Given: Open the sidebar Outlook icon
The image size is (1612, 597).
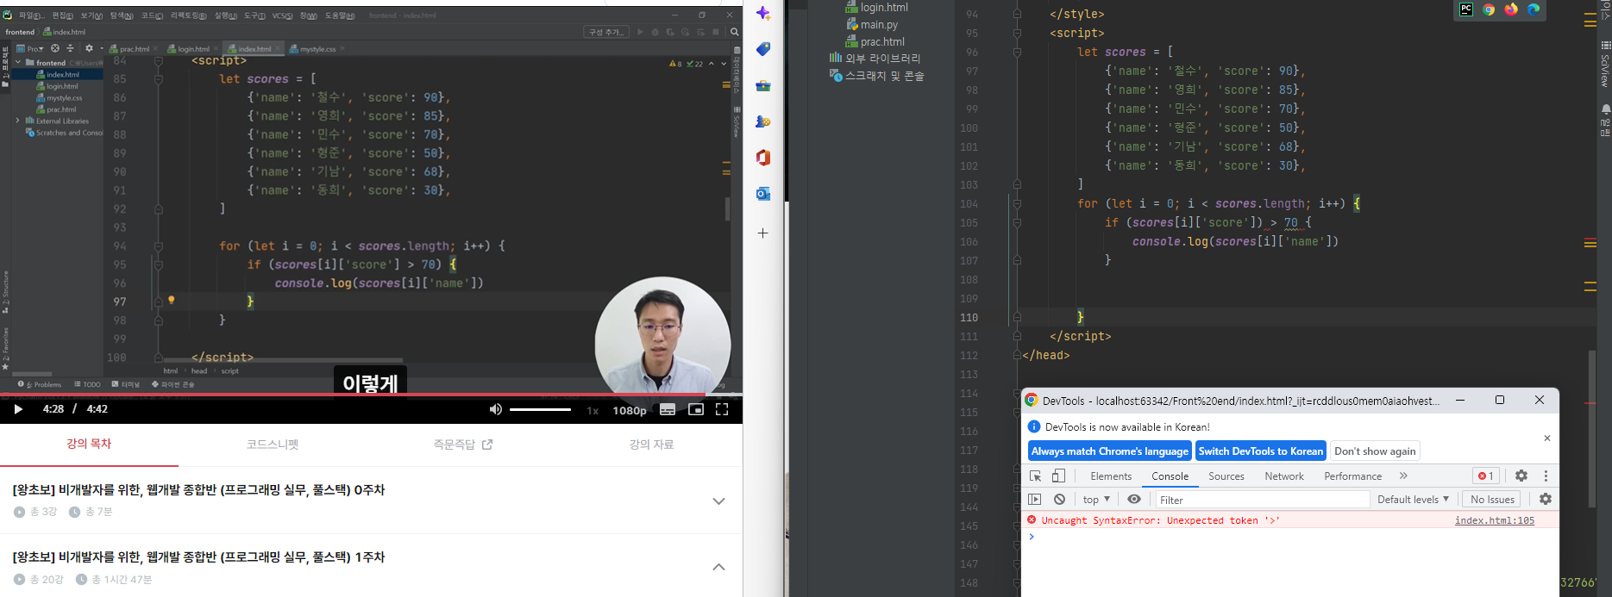Looking at the screenshot, I should pos(763,194).
